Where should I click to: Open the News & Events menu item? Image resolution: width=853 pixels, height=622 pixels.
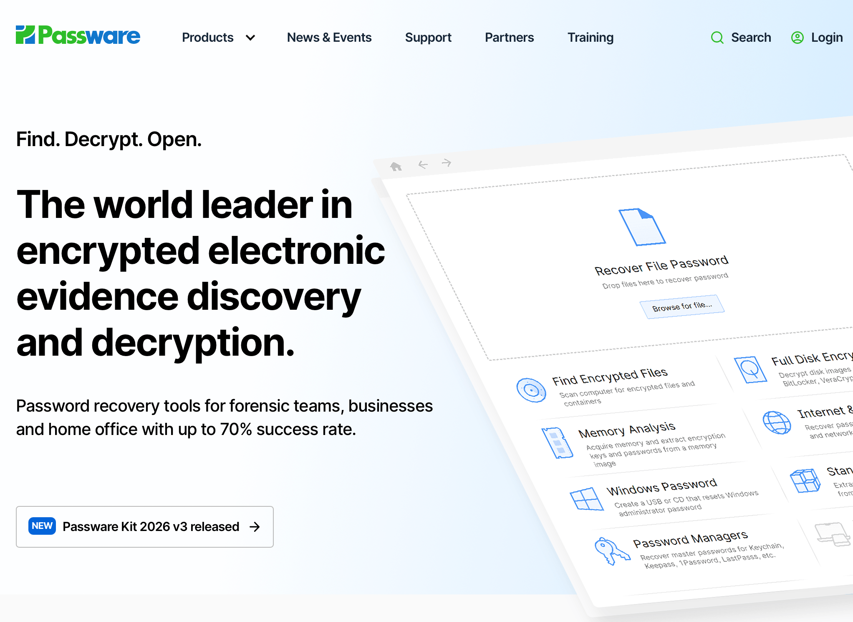(329, 38)
